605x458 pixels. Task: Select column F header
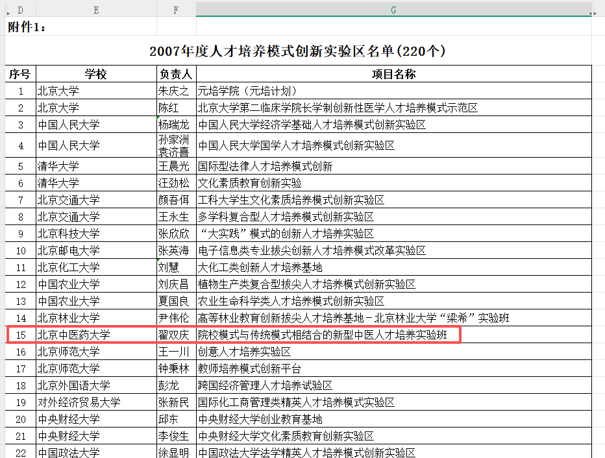tap(176, 9)
